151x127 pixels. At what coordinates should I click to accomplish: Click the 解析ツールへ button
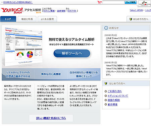pos(72,53)
